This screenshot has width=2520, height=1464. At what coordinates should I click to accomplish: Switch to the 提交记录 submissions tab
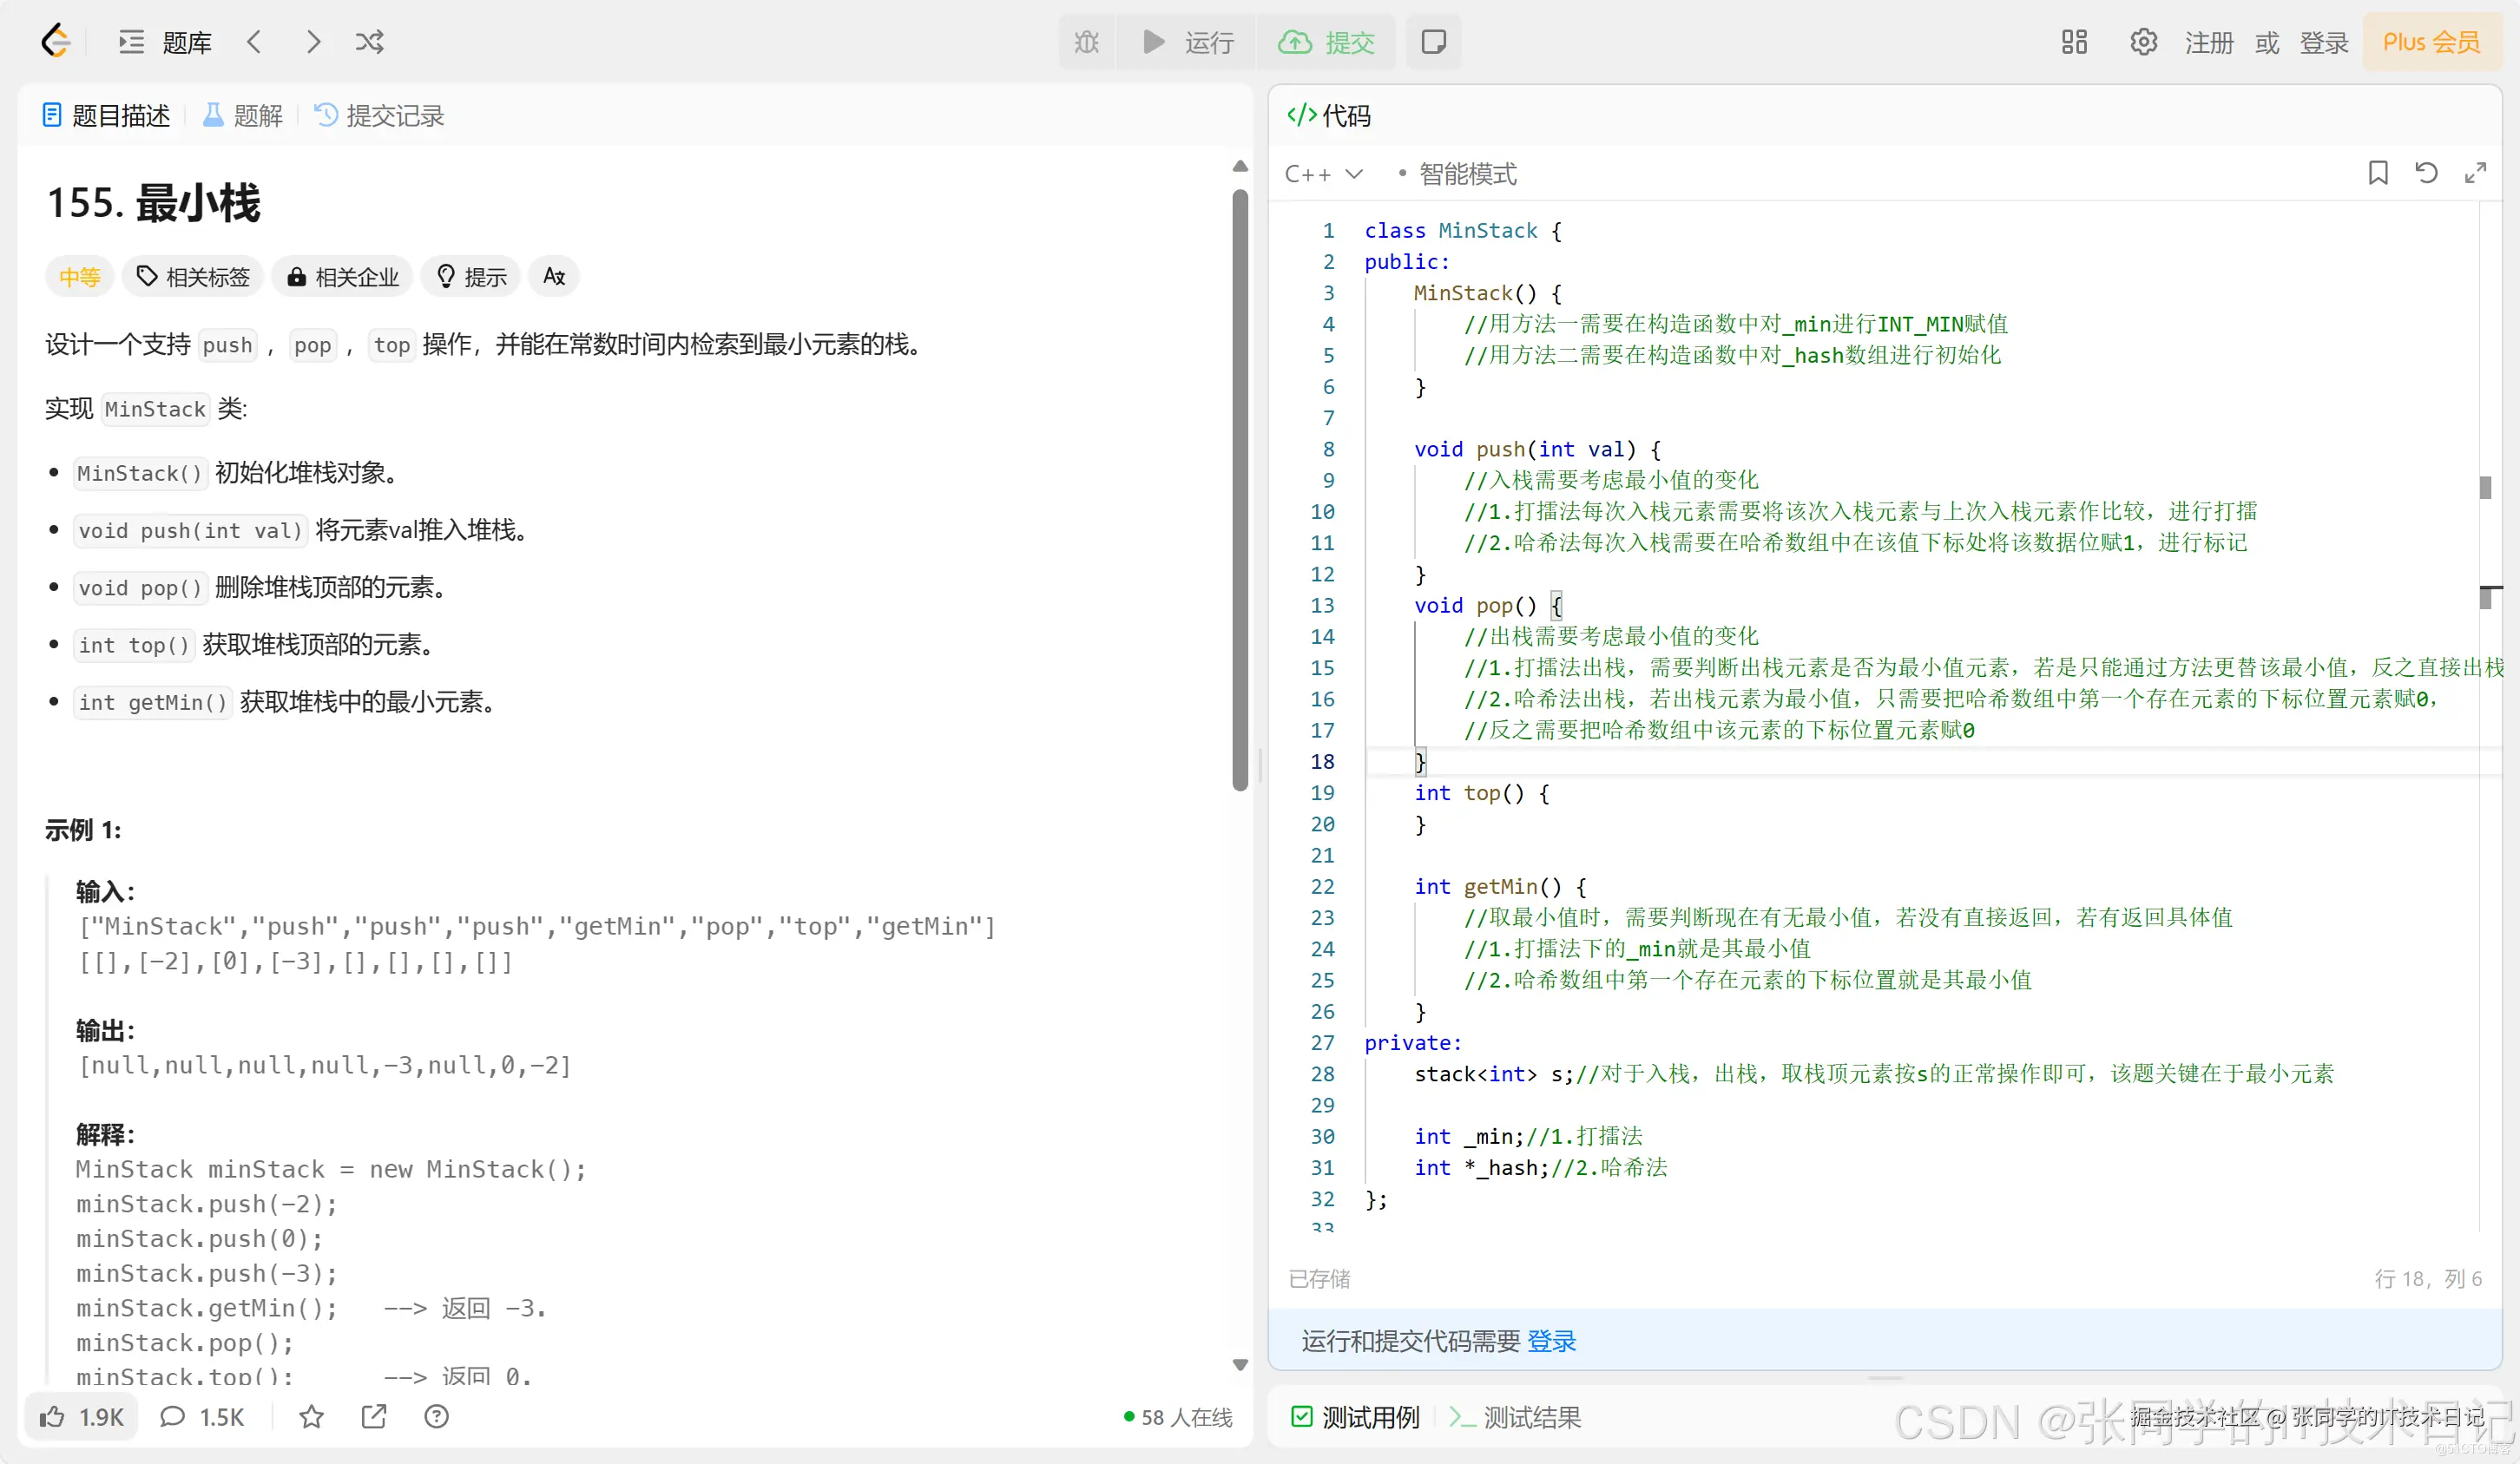380,116
